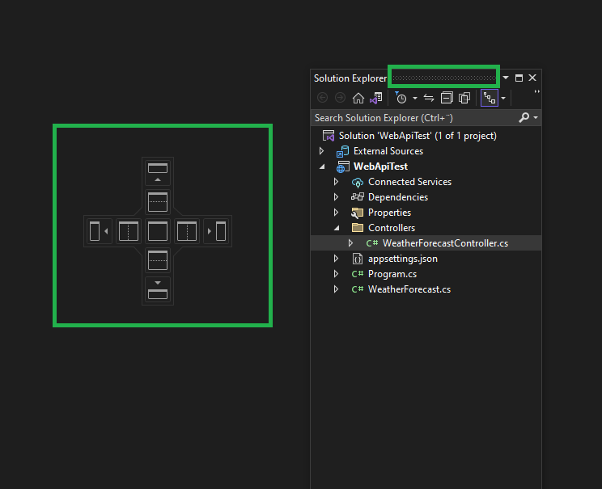Collapse All items in Solution Explorer
Screen dimensions: 602x489
pos(447,98)
